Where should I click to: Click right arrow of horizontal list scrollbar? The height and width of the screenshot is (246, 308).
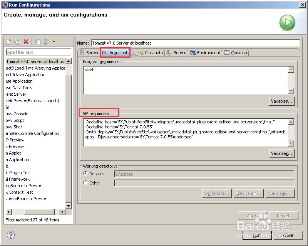tap(62, 212)
